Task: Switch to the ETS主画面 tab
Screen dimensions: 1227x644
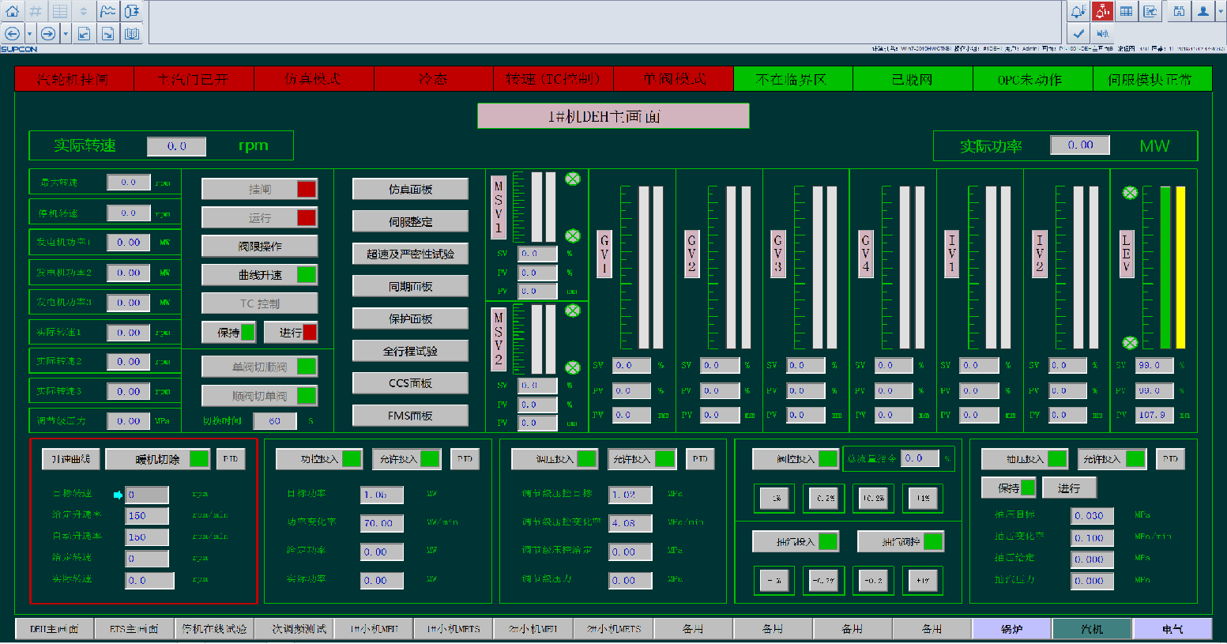Action: [x=134, y=629]
